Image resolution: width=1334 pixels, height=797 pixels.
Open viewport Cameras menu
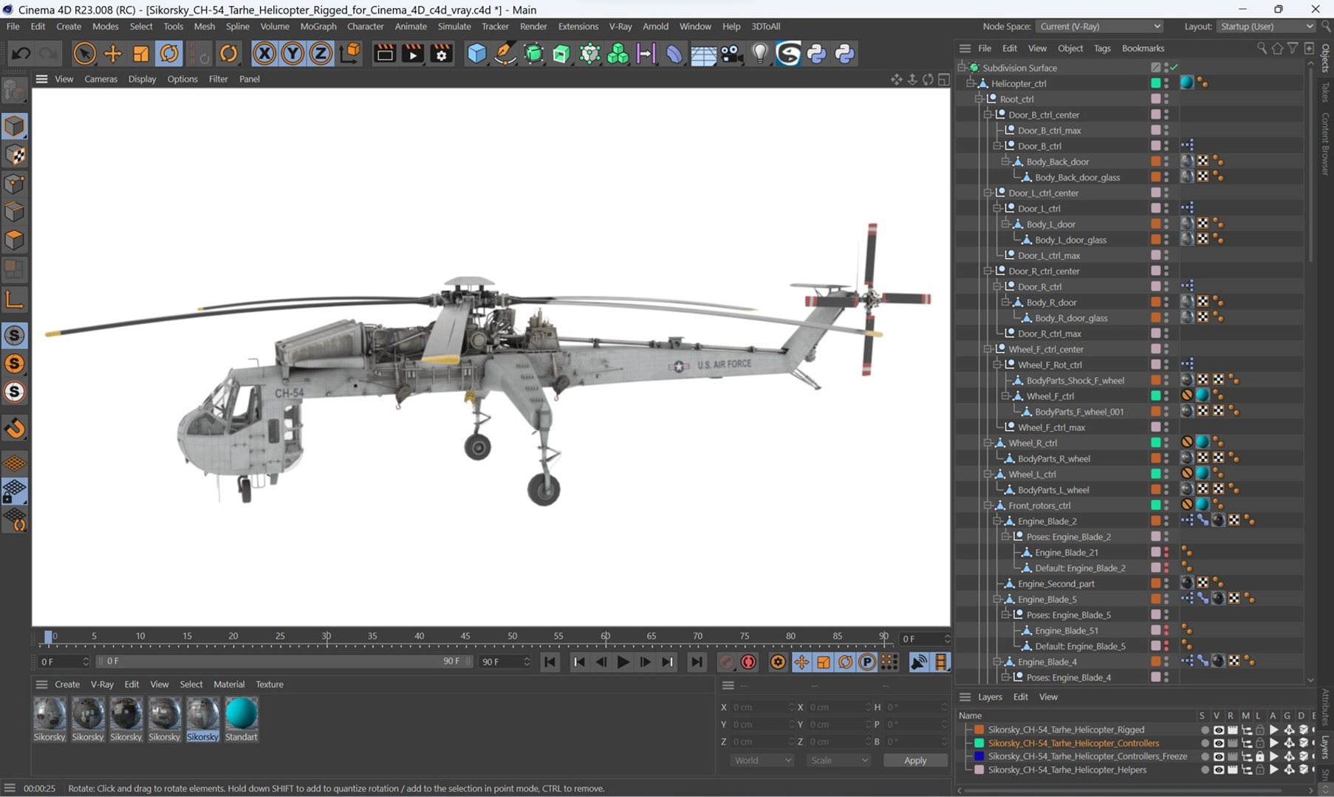[100, 79]
